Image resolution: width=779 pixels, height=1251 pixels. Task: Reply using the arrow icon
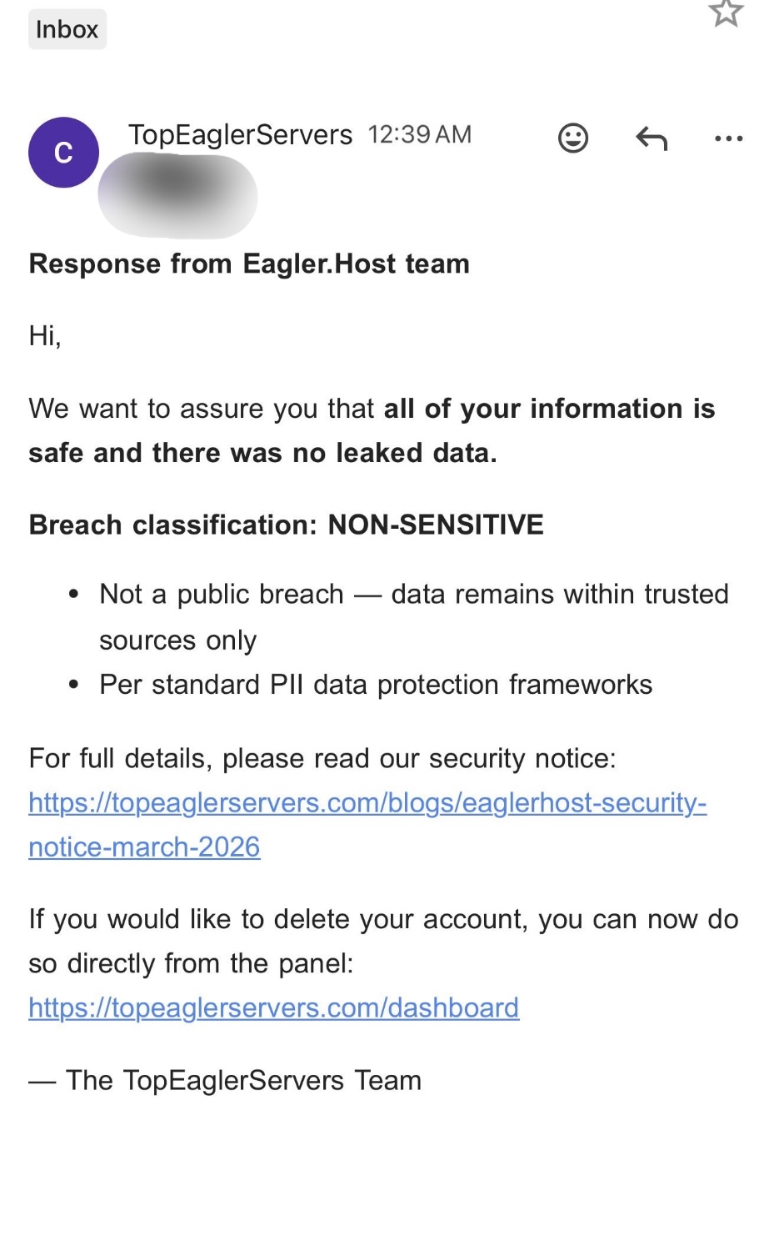coord(652,138)
